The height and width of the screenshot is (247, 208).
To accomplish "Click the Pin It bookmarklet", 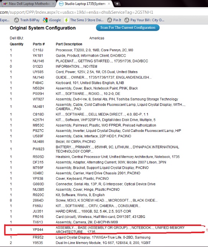I will point(114,20).
